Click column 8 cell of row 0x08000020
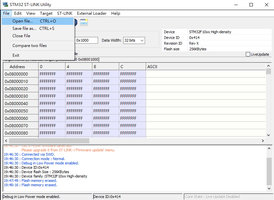 [105, 89]
